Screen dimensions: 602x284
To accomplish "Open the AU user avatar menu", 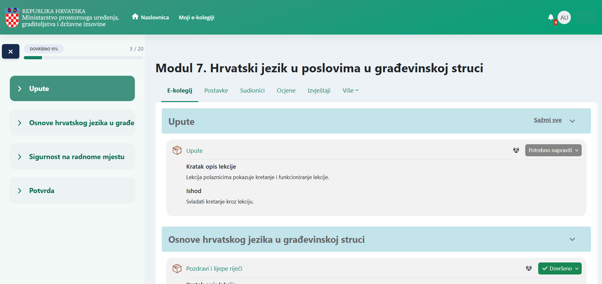I will 564,17.
